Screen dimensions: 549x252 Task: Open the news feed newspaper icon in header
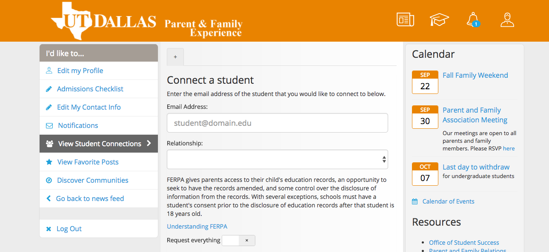click(x=405, y=20)
